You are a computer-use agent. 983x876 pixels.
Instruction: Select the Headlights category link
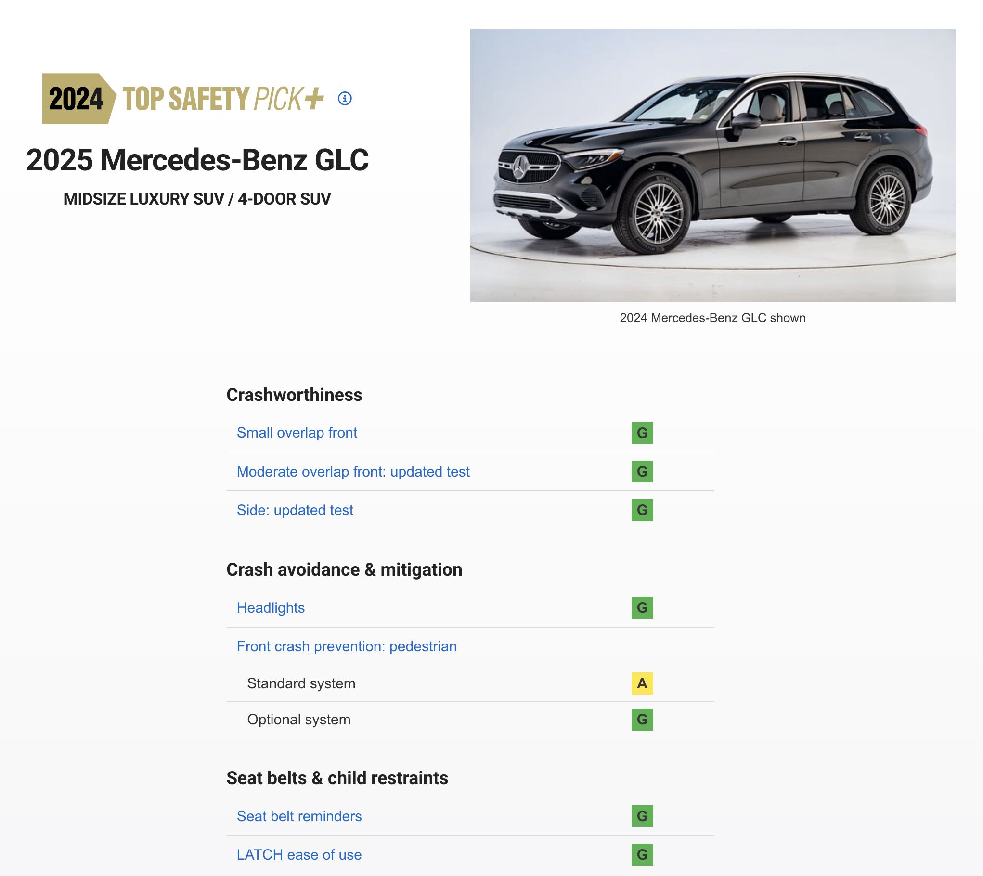click(270, 606)
